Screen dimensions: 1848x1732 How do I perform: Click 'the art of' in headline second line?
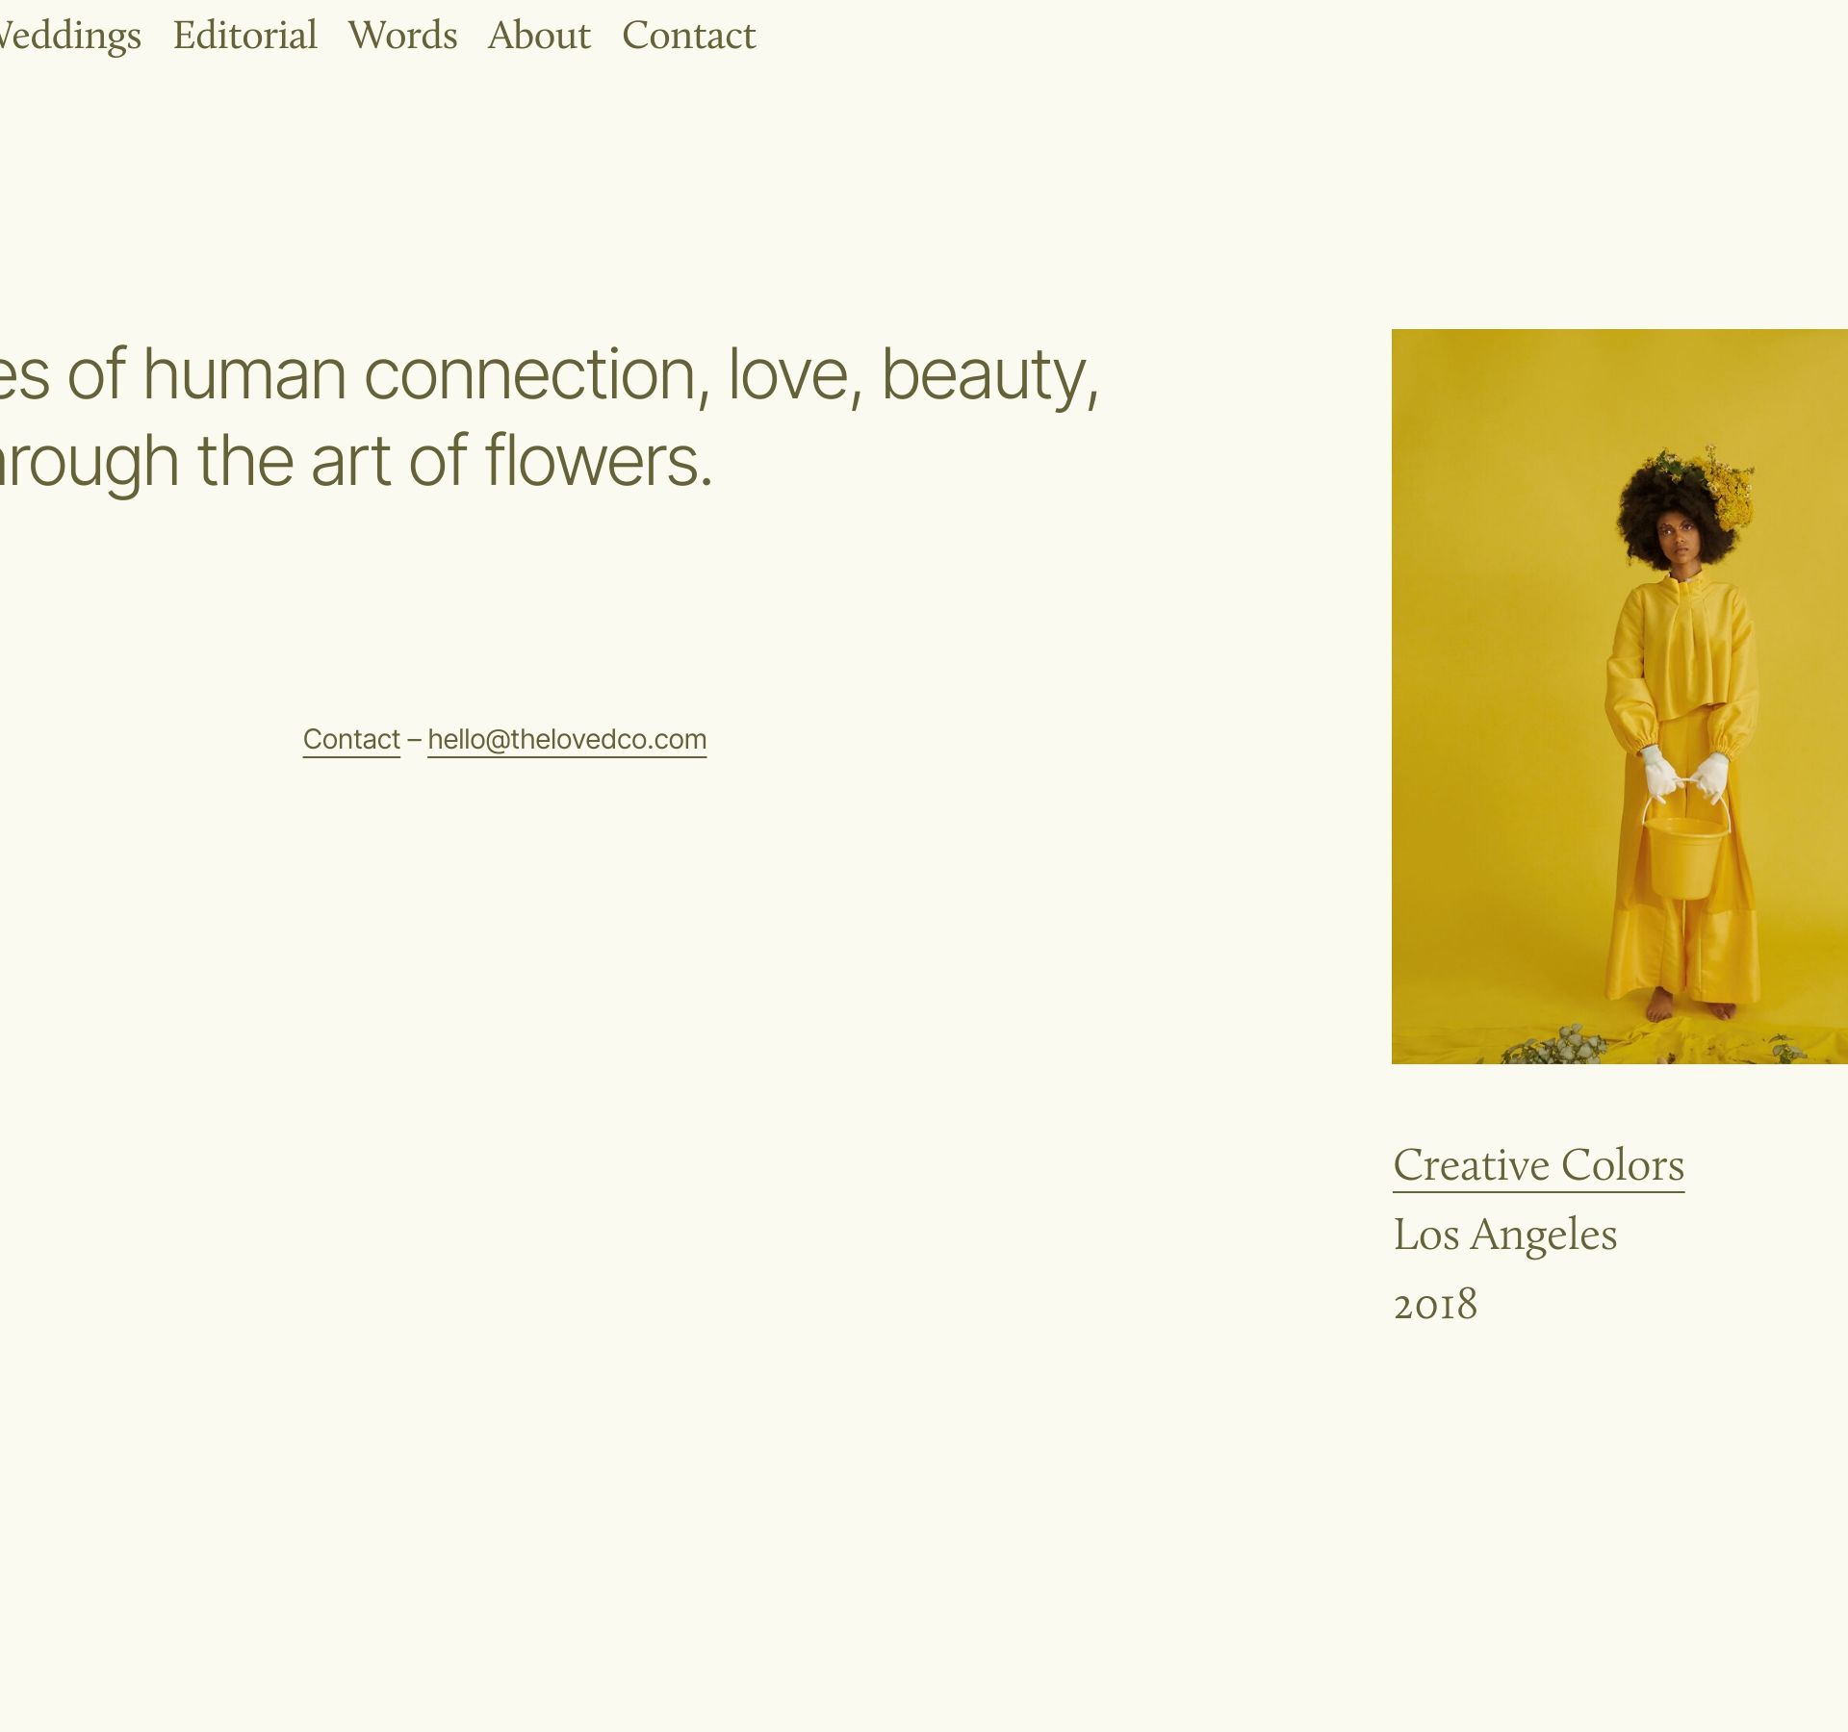tap(332, 462)
